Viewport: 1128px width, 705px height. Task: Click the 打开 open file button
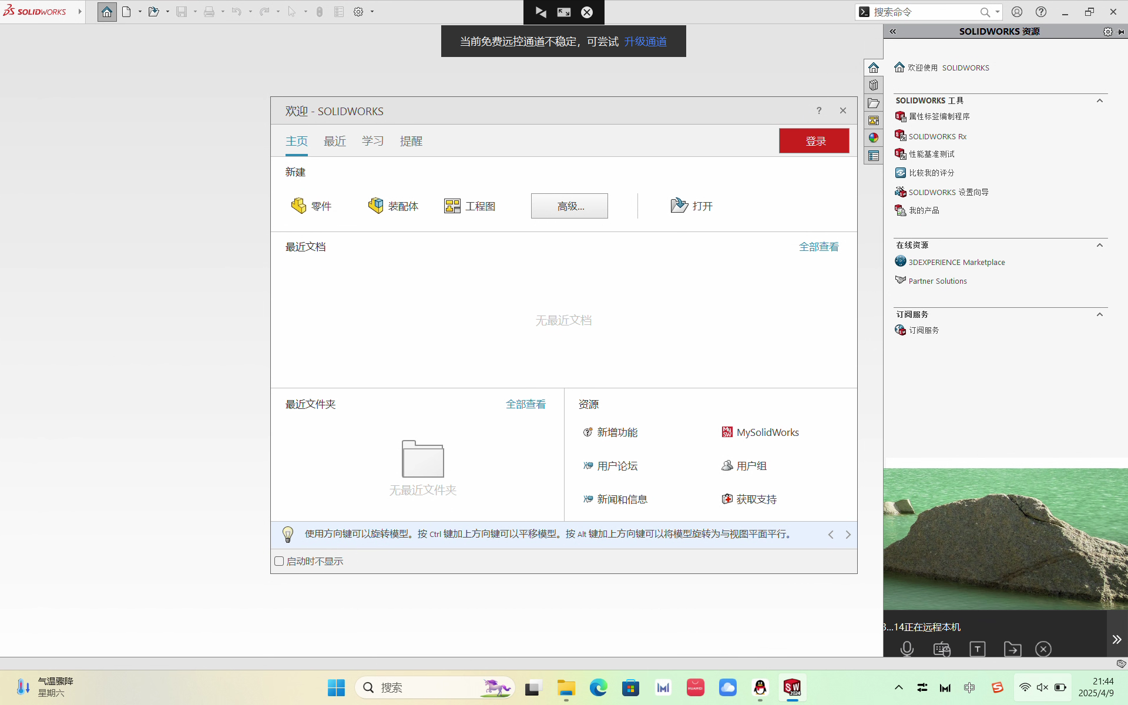click(691, 206)
